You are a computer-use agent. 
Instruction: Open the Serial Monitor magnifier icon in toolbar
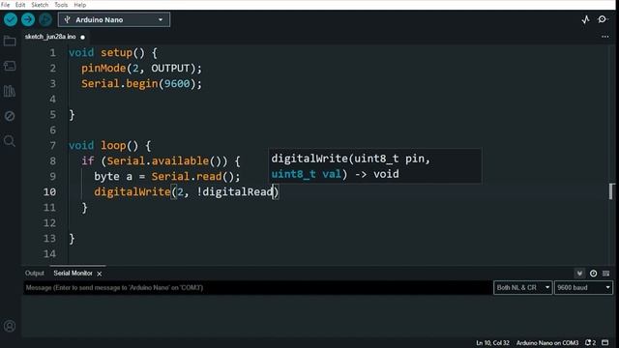(603, 19)
